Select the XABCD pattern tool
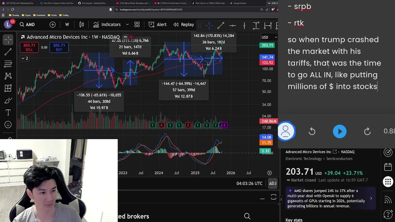 point(8,76)
